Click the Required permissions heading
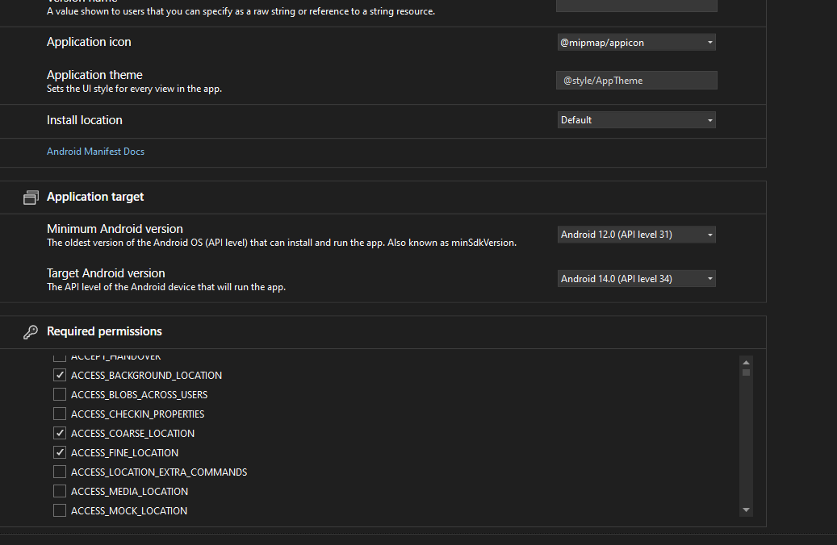This screenshot has height=545, width=837. [x=104, y=331]
